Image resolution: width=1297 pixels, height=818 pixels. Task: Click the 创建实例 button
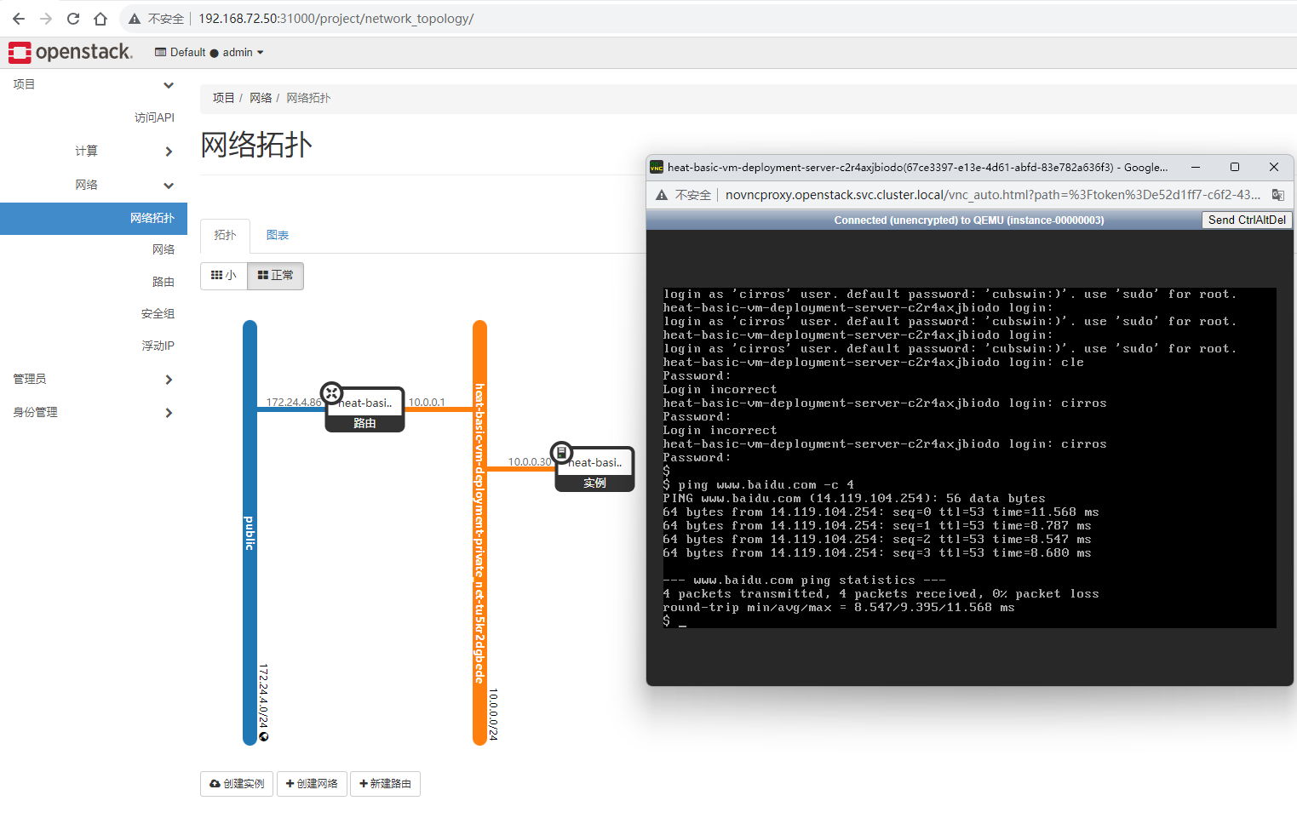tap(237, 784)
